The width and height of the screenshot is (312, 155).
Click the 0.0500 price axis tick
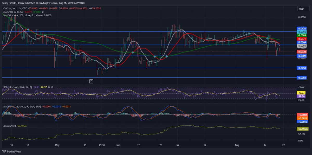[302, 18]
